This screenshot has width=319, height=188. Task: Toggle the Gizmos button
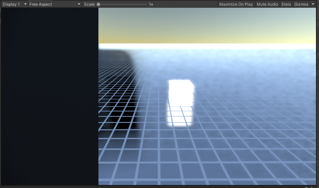pyautogui.click(x=301, y=4)
